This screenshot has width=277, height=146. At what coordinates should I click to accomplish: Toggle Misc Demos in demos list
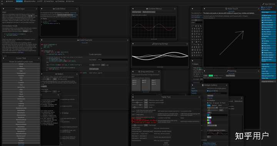pos(269,32)
